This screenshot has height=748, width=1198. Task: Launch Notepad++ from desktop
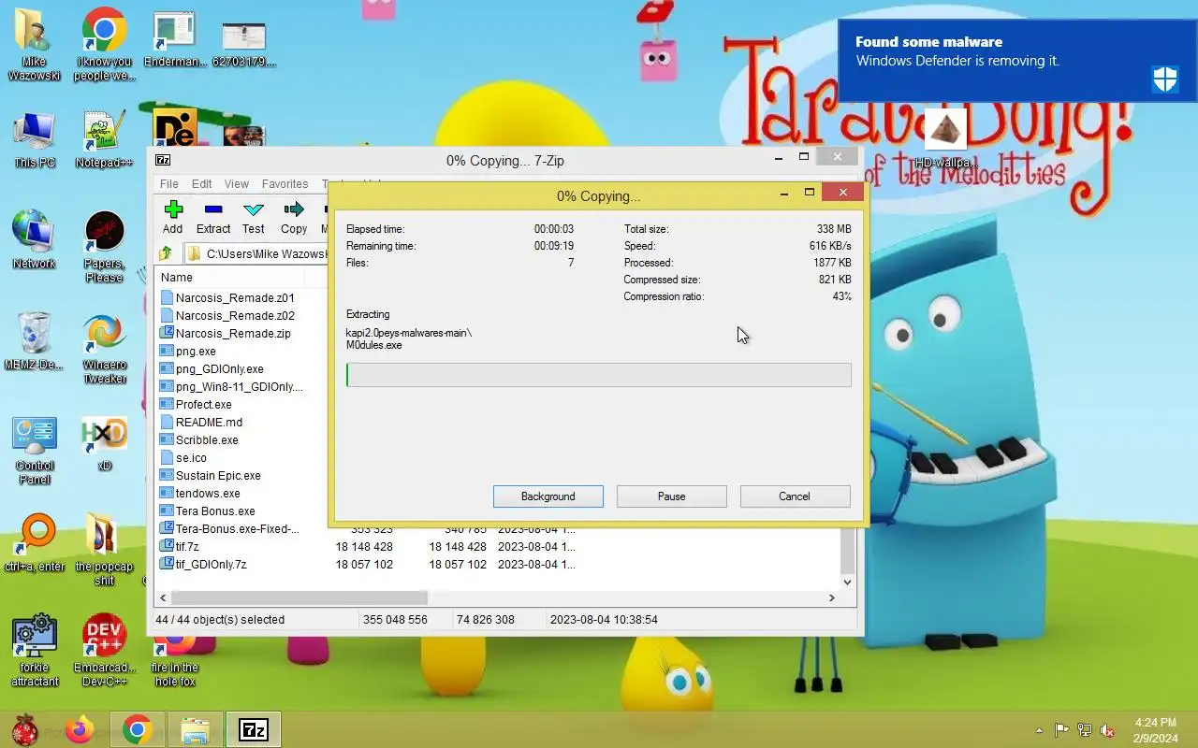click(104, 140)
